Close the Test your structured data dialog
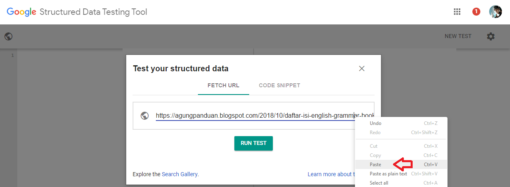Image resolution: width=510 pixels, height=187 pixels. point(362,68)
